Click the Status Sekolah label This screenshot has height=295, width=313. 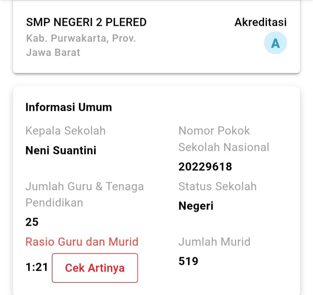(x=217, y=186)
